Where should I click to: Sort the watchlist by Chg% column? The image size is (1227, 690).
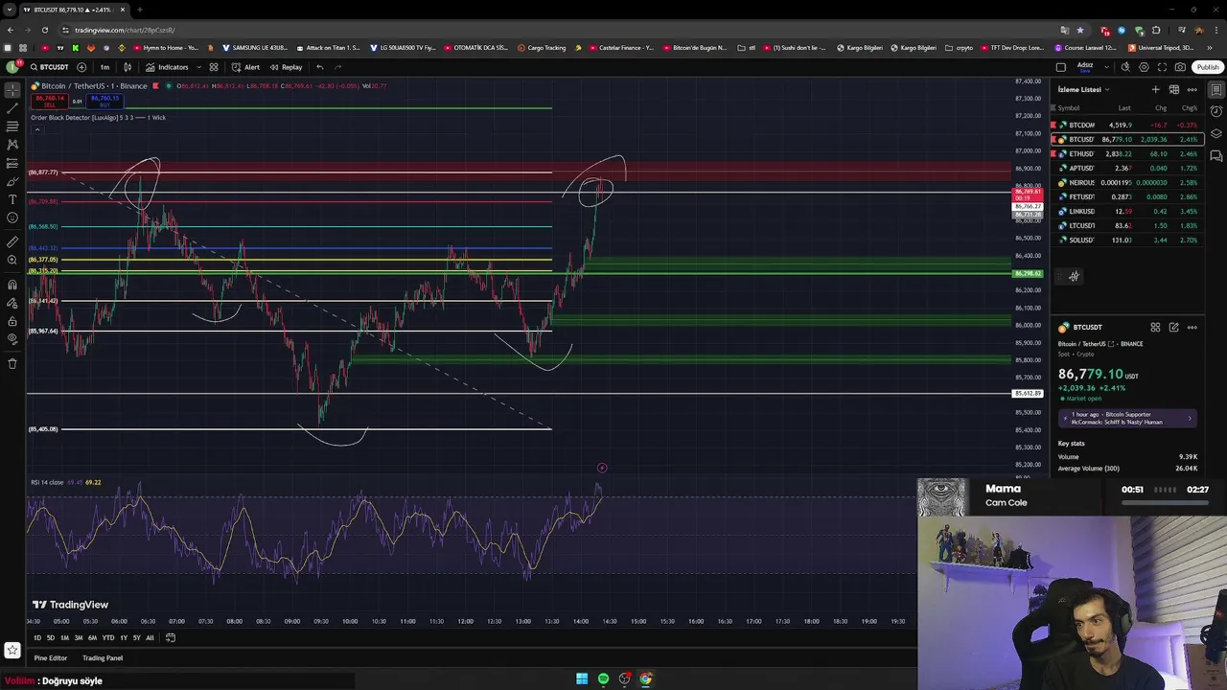click(x=1189, y=108)
